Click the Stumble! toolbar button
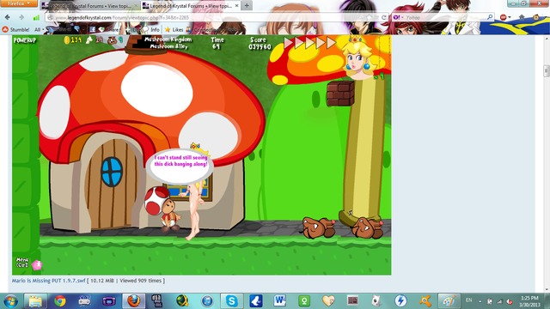 tap(15, 30)
